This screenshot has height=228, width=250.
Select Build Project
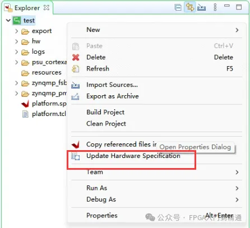tap(156, 112)
